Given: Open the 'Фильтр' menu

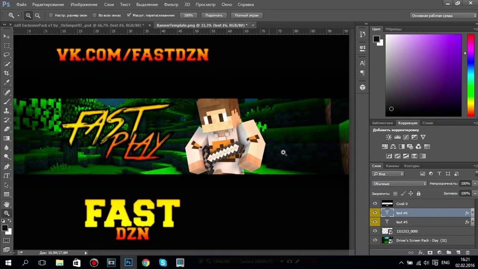Looking at the screenshot, I should [171, 4].
